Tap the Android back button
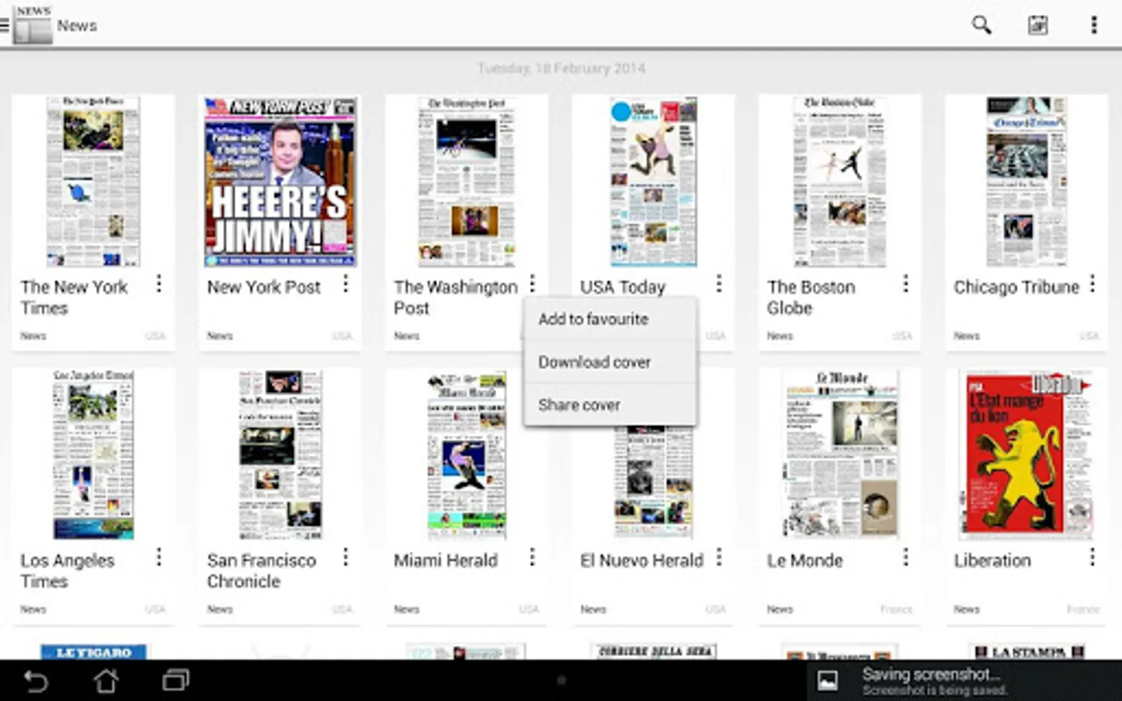The height and width of the screenshot is (701, 1122). coord(36,681)
